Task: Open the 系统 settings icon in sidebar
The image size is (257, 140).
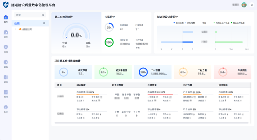Action: pos(6,107)
